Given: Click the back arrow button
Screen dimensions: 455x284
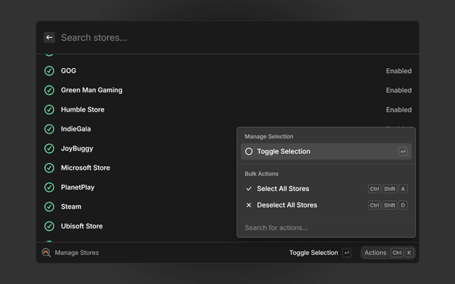Looking at the screenshot, I should point(49,38).
